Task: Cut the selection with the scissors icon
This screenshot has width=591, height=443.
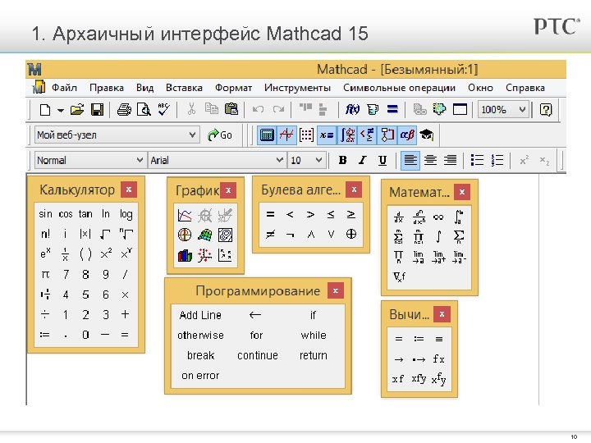Action: [191, 109]
